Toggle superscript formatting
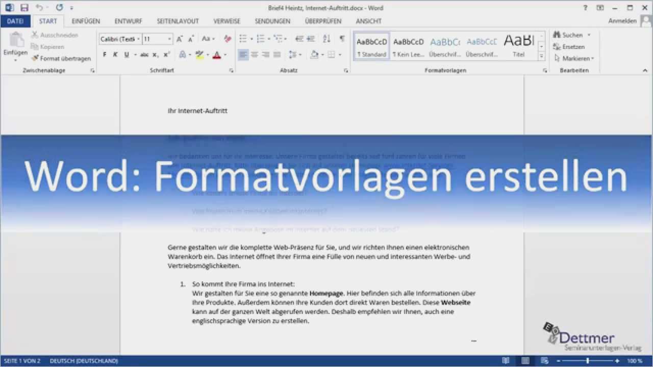Screen dimensions: 653x367 [166, 55]
